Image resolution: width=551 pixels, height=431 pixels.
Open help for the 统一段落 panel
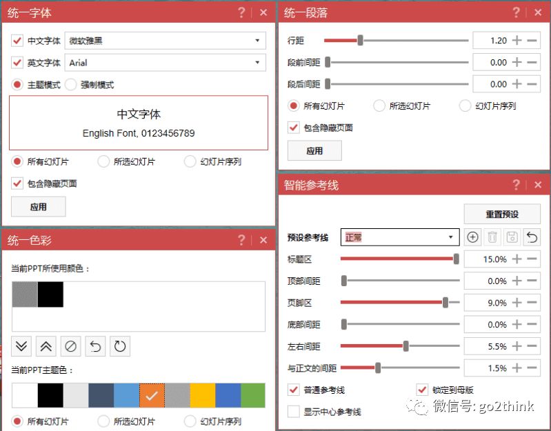click(x=516, y=12)
